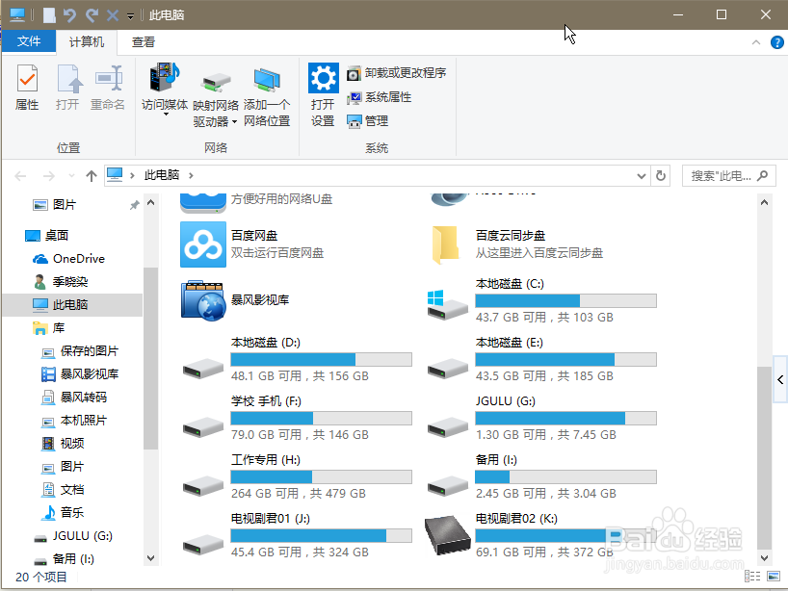
Task: Select the 暴风影视库 item in main pane
Action: coord(236,300)
